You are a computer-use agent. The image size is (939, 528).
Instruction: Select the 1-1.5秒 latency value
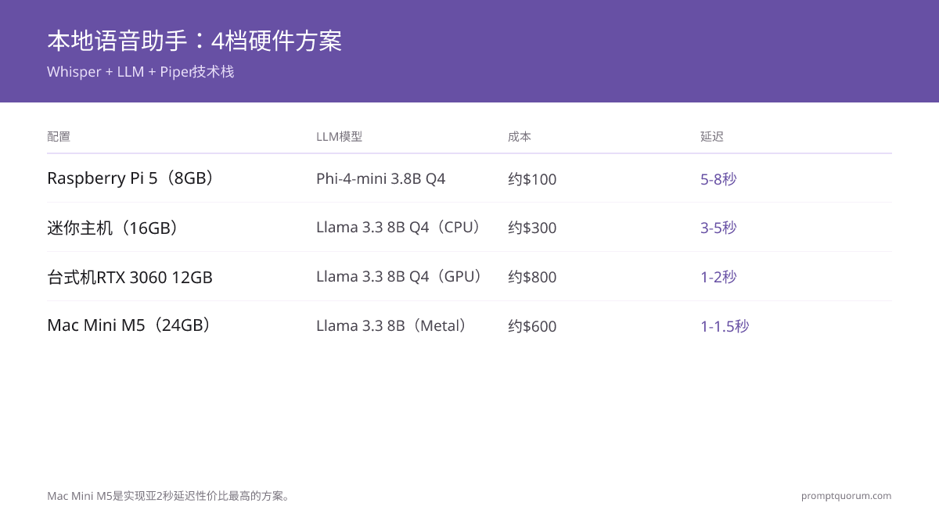tap(725, 326)
